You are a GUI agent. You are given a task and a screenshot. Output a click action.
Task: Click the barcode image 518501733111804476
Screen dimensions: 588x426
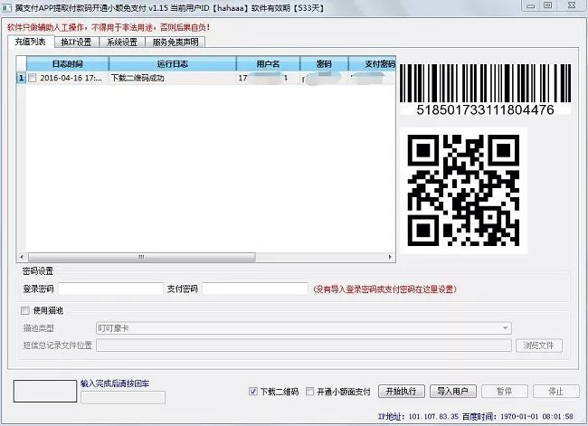[485, 89]
